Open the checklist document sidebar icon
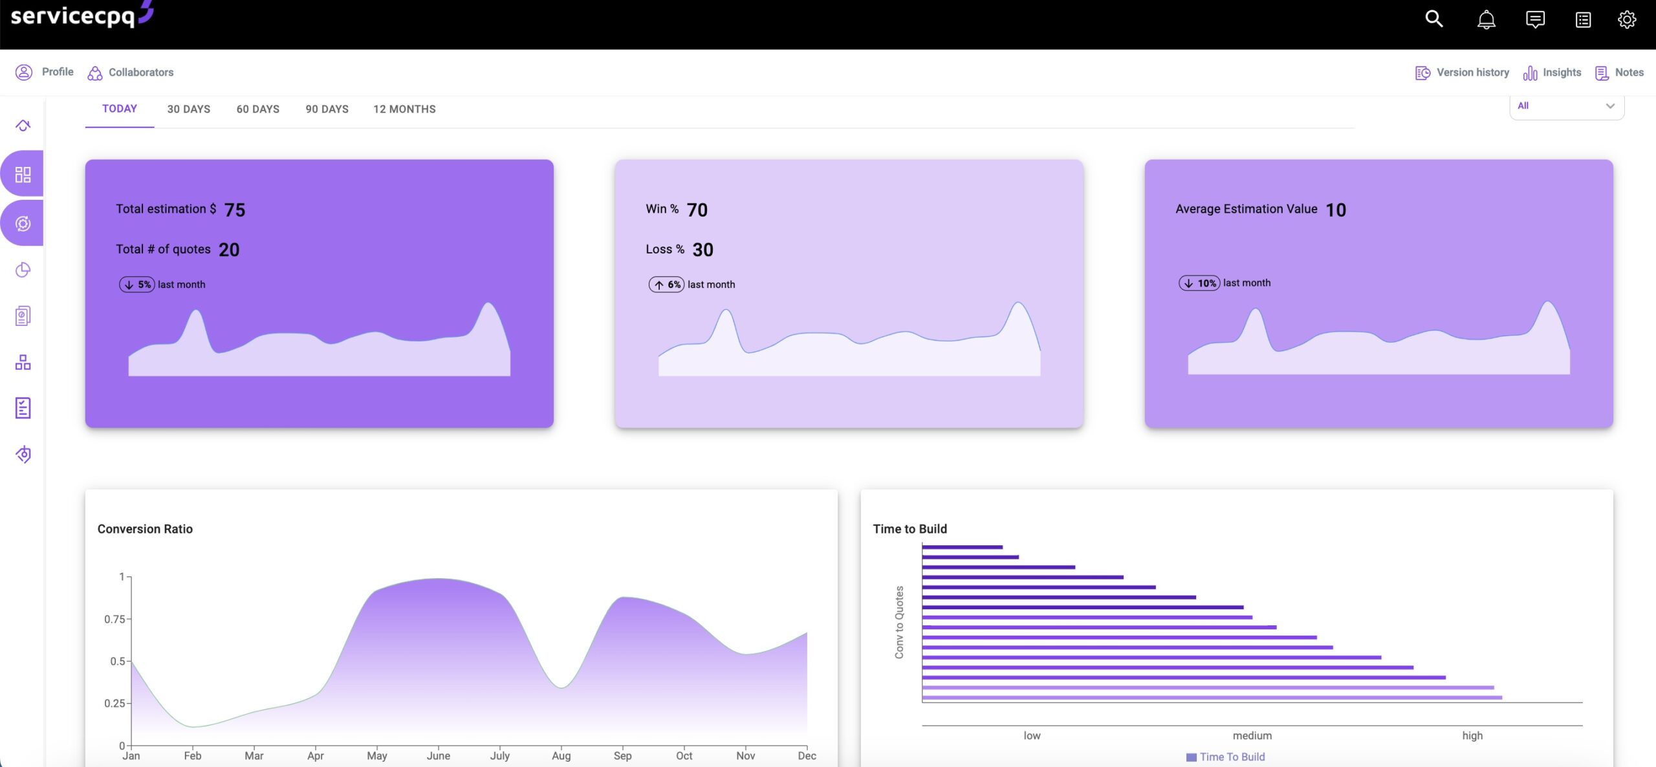Viewport: 1656px width, 767px height. click(23, 408)
